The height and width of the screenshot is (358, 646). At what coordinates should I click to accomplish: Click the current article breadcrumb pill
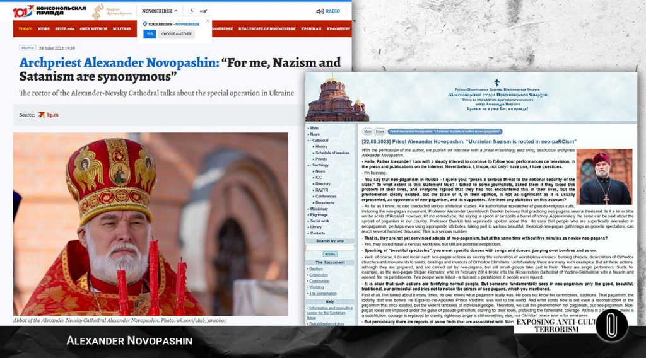445,131
